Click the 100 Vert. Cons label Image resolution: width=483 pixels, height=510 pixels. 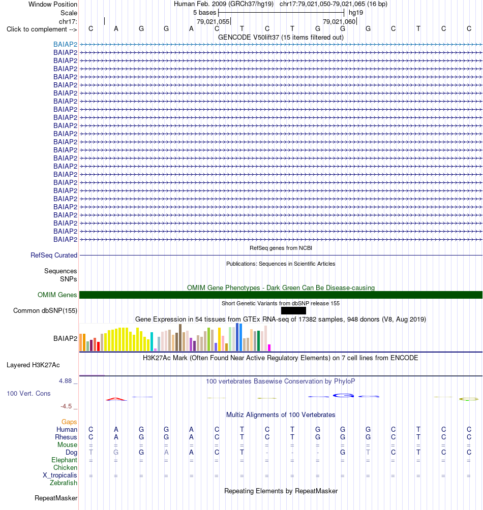(x=28, y=394)
